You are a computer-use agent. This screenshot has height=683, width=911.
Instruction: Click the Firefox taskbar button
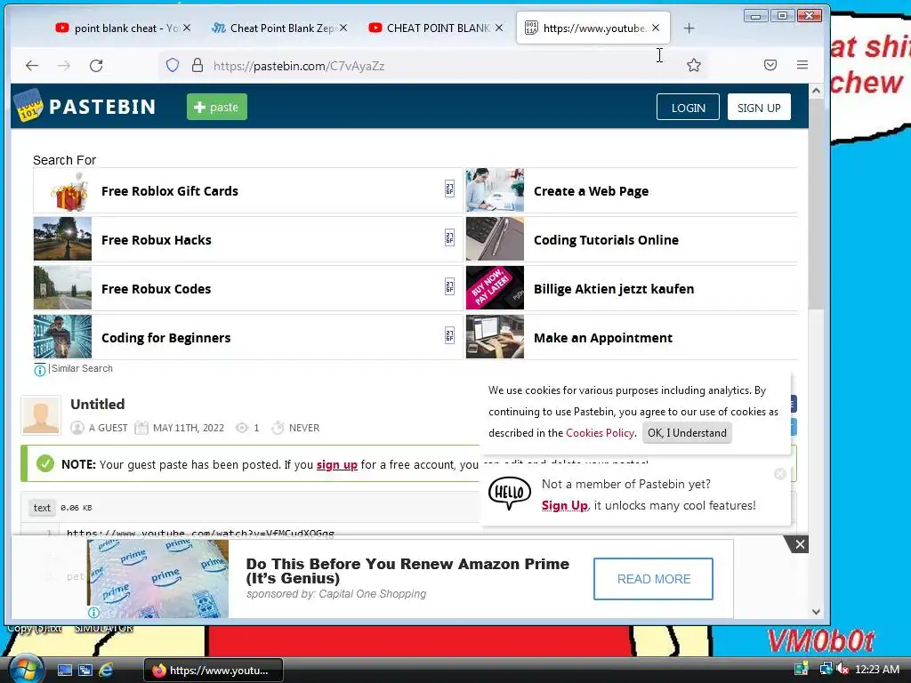pyautogui.click(x=214, y=671)
